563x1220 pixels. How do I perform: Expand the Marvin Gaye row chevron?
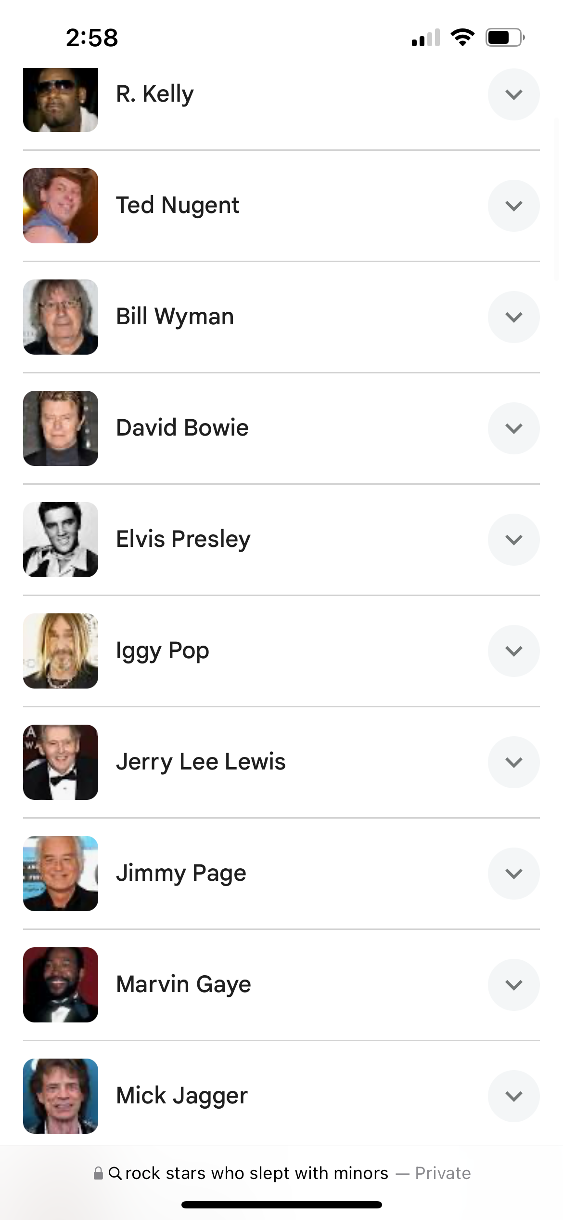coord(513,985)
